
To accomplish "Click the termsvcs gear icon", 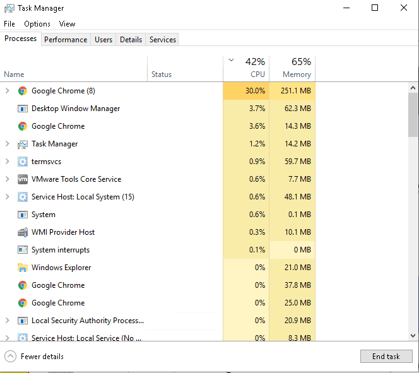I will (x=23, y=162).
